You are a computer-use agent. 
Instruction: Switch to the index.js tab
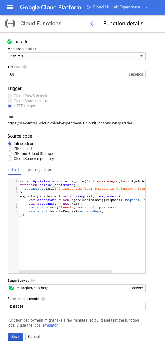14,170
